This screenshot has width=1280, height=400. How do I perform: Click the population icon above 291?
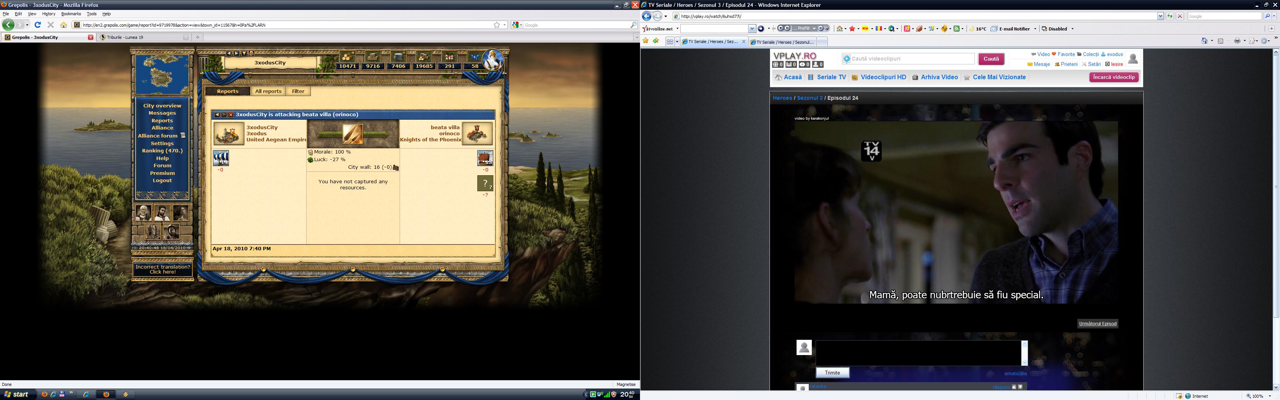450,57
